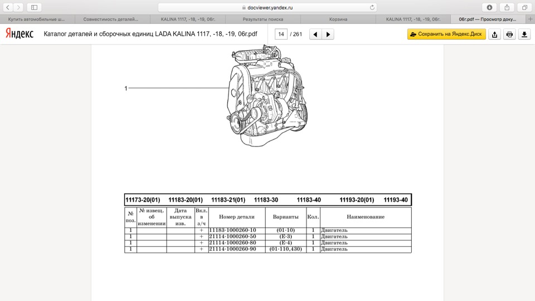Image resolution: width=535 pixels, height=301 pixels.
Task: Open Safari share button
Action: (x=507, y=7)
